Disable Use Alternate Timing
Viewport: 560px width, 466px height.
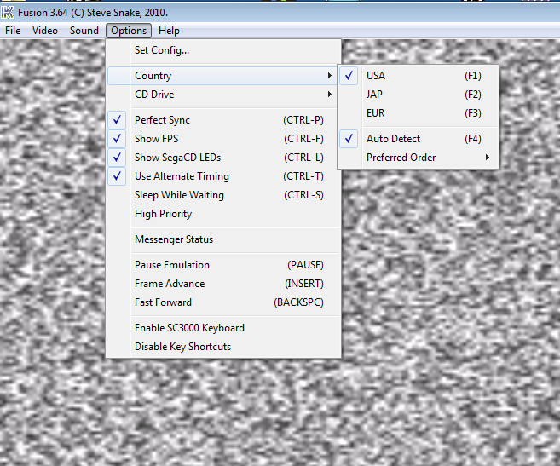tap(223, 176)
